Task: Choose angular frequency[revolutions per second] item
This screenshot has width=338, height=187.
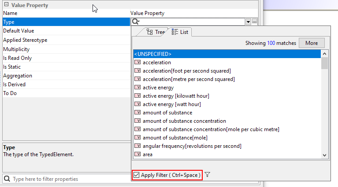Action: tap(192, 146)
